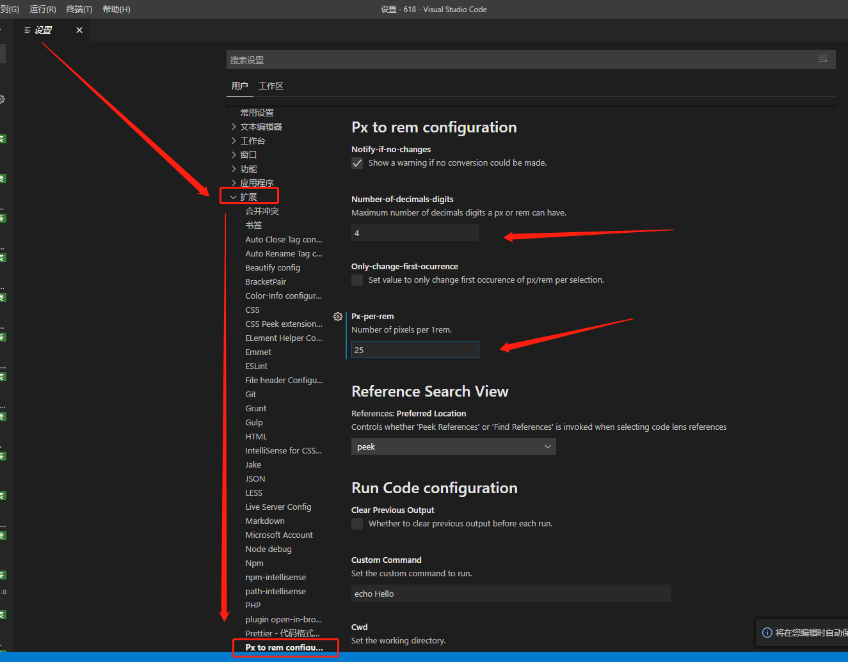
Task: Select CSS Peek extension settings
Action: 284,324
